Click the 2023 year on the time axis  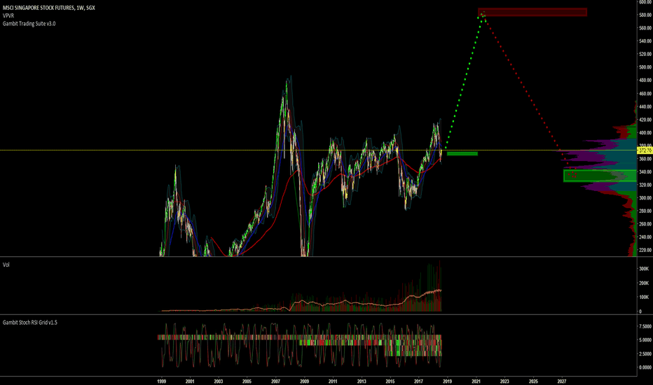[x=504, y=381]
